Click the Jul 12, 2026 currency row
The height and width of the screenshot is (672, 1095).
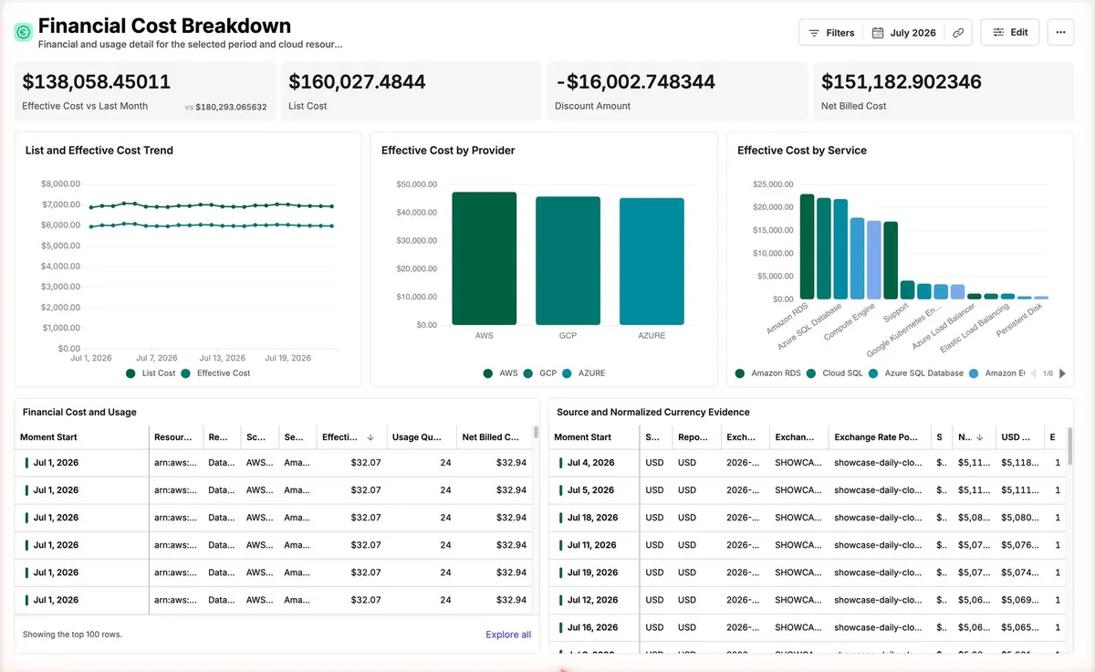[806, 600]
